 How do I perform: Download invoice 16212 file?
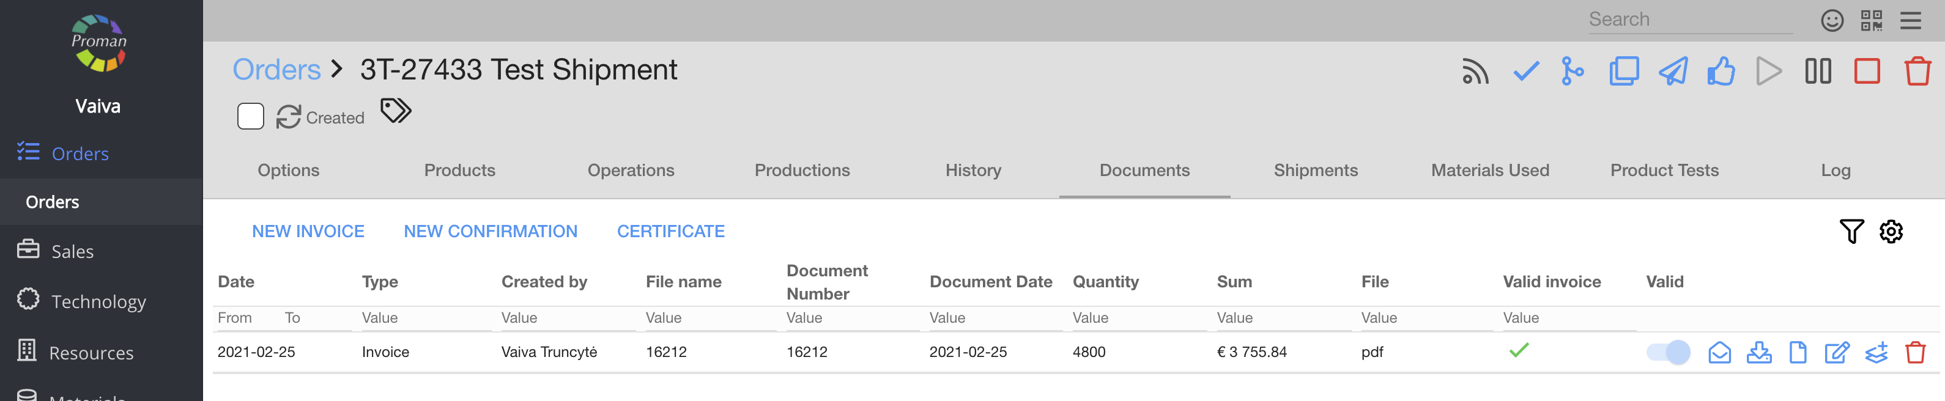click(x=1758, y=352)
